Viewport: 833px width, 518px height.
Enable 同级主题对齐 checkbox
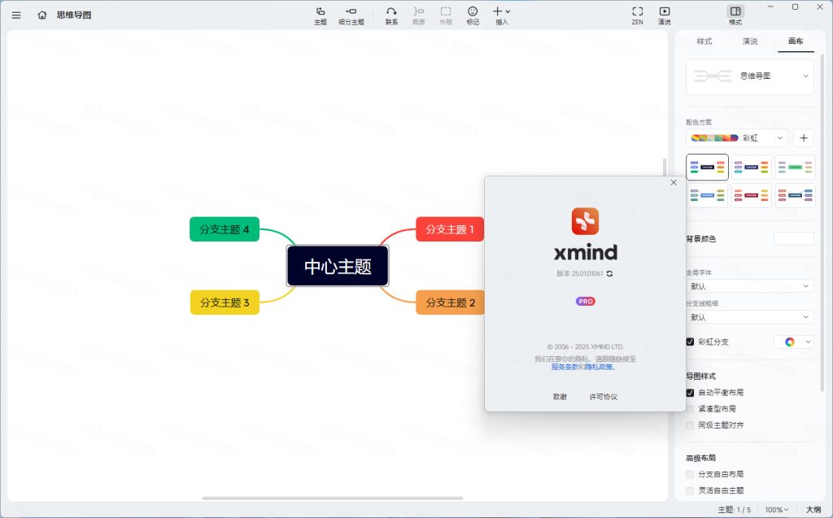pos(690,425)
